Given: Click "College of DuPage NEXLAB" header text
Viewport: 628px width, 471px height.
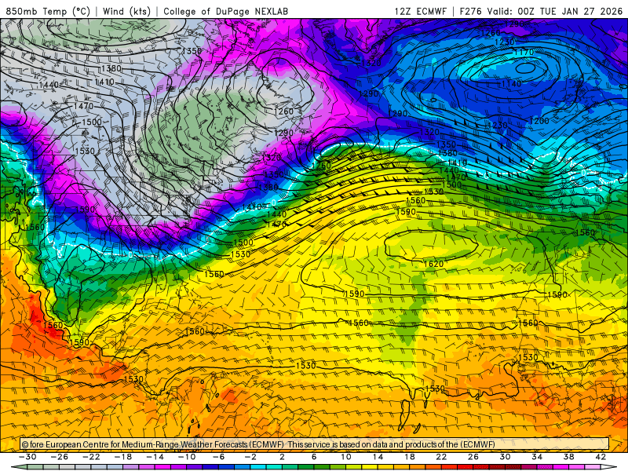Looking at the screenshot, I should (x=225, y=11).
